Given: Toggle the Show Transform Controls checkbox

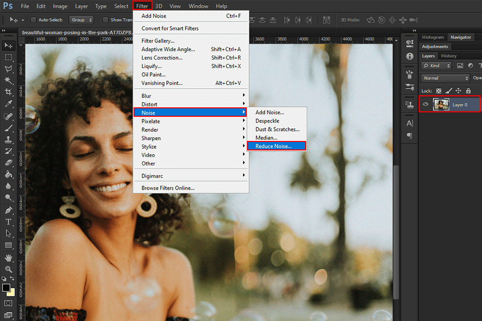Looking at the screenshot, I should 105,20.
